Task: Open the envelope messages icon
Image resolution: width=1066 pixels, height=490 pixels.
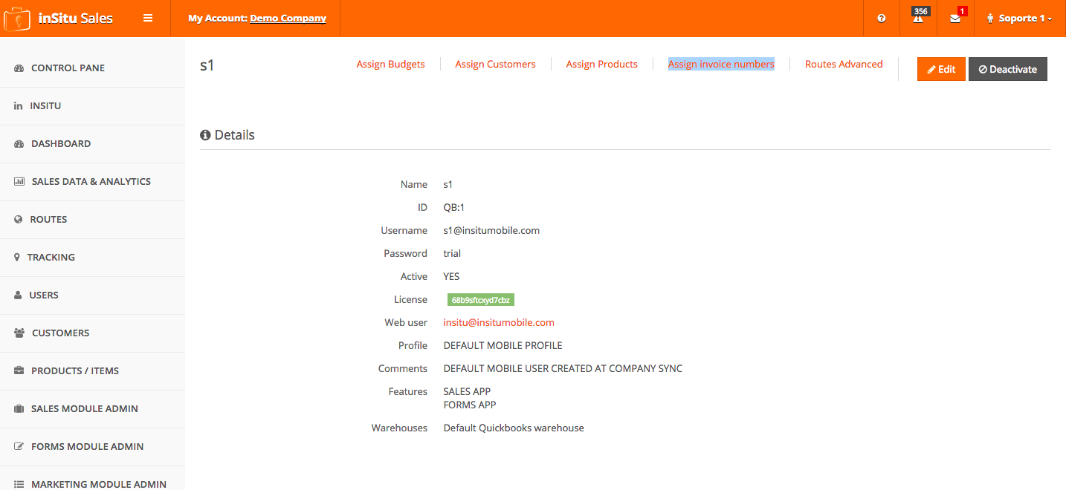Action: [x=955, y=19]
